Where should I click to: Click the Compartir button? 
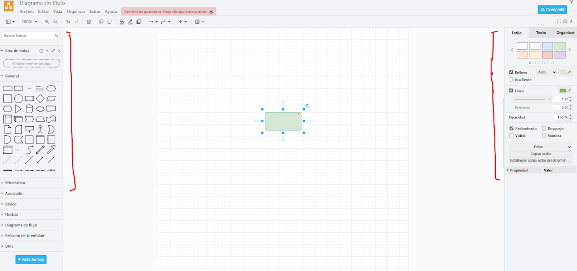pyautogui.click(x=552, y=10)
